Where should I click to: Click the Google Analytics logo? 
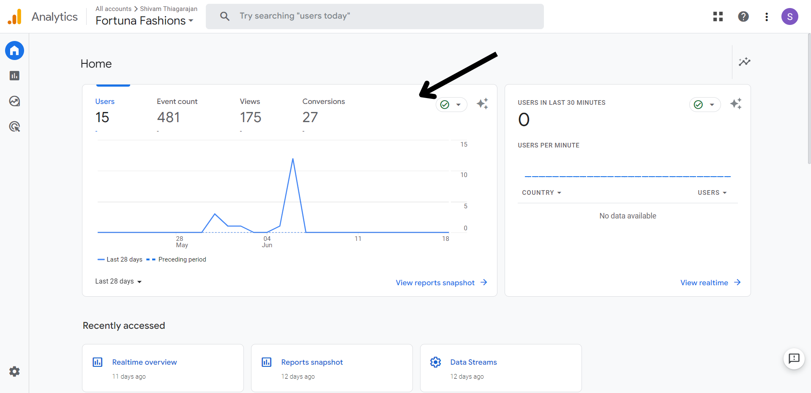point(14,16)
